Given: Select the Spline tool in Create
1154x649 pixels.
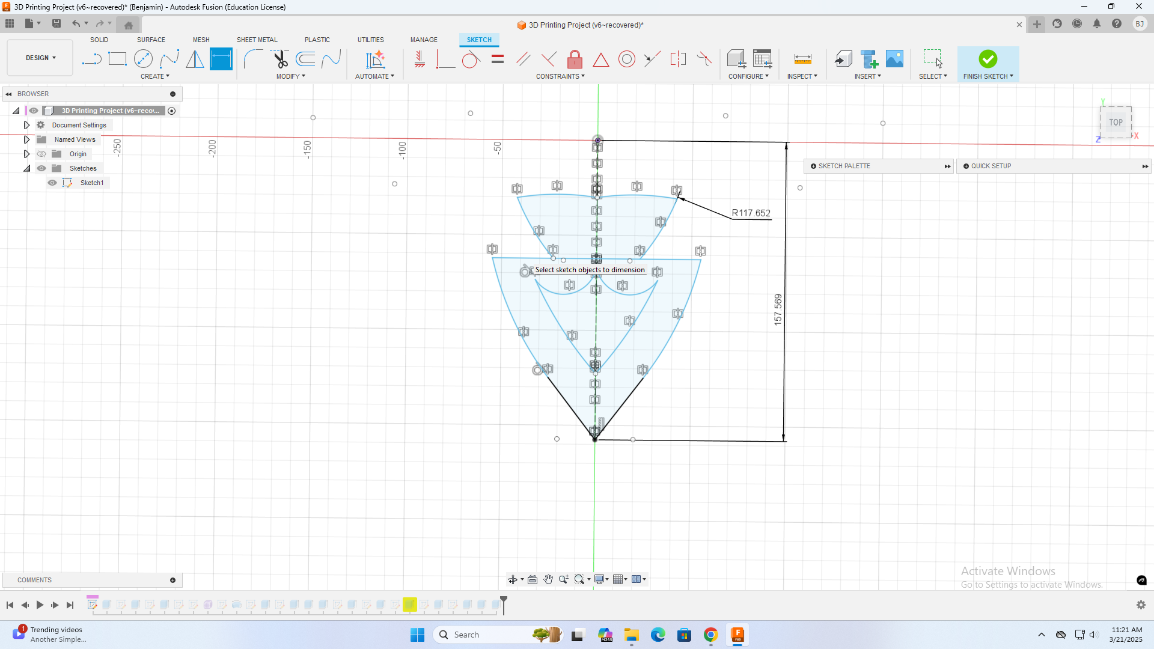Looking at the screenshot, I should 169,59.
